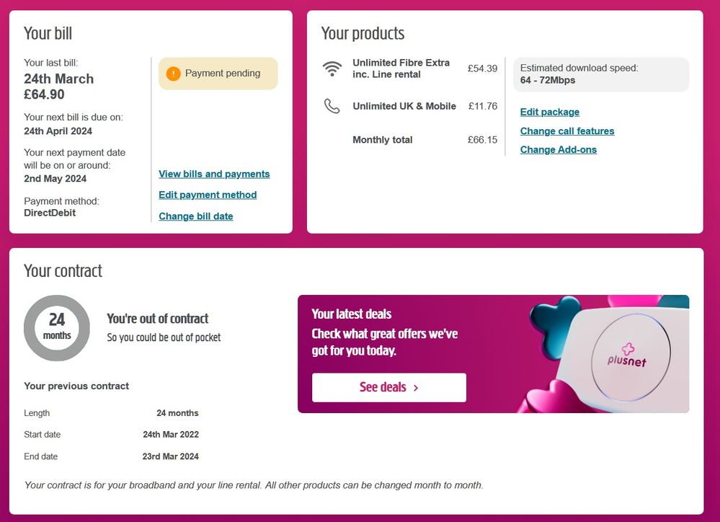Click Change call features link
This screenshot has width=720, height=522.
coord(567,131)
